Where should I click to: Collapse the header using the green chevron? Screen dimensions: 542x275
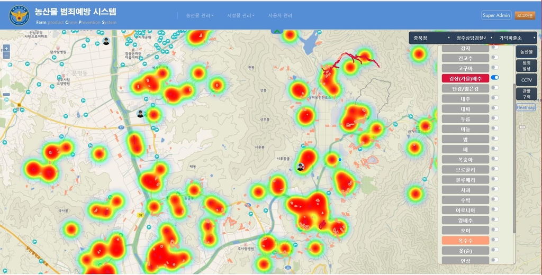click(x=277, y=31)
